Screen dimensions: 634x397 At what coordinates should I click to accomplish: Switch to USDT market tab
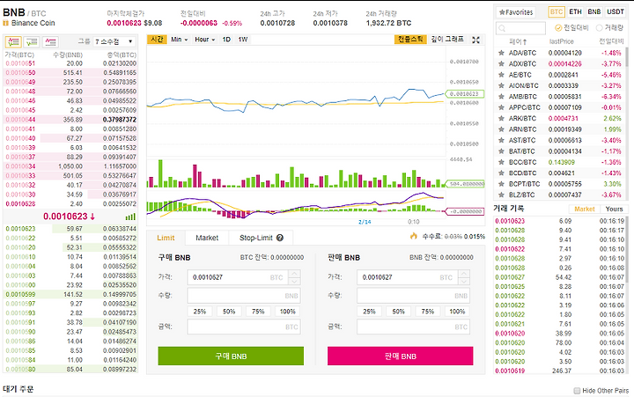coord(615,11)
